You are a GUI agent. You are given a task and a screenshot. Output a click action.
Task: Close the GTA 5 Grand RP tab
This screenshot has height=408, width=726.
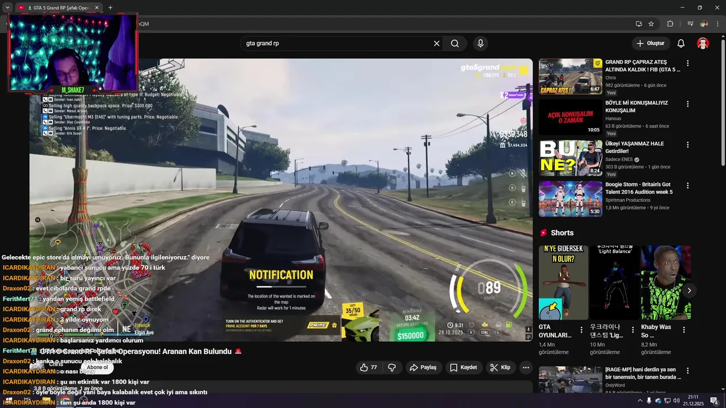coord(96,8)
